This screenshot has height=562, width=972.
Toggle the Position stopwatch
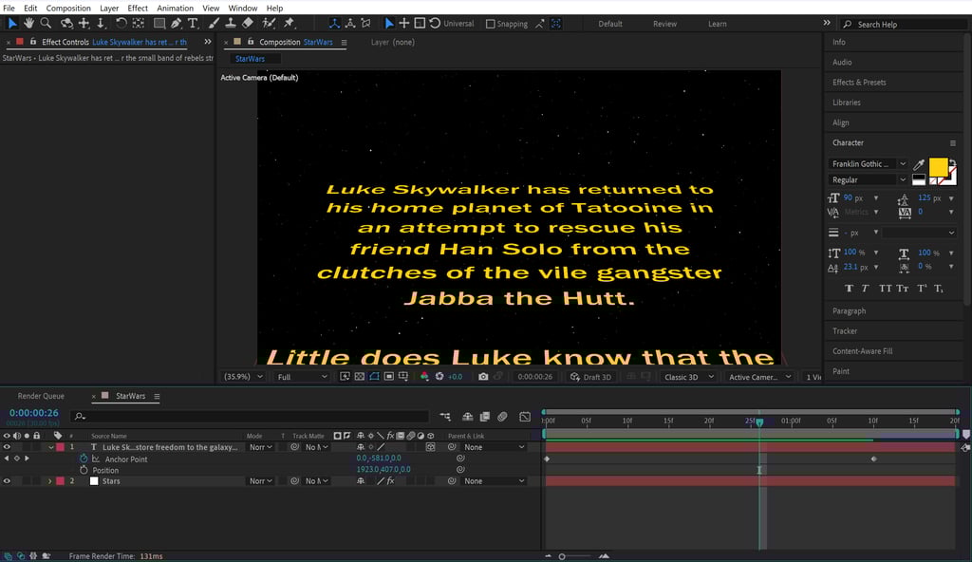pyautogui.click(x=84, y=470)
